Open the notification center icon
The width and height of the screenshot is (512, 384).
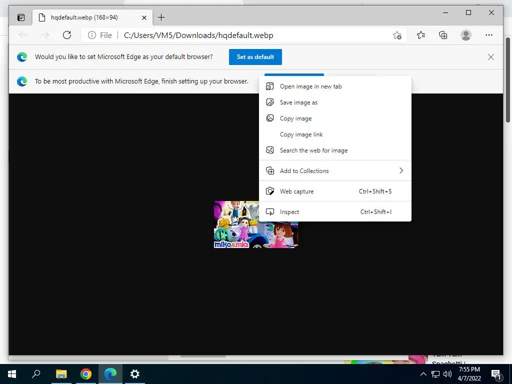(496, 374)
